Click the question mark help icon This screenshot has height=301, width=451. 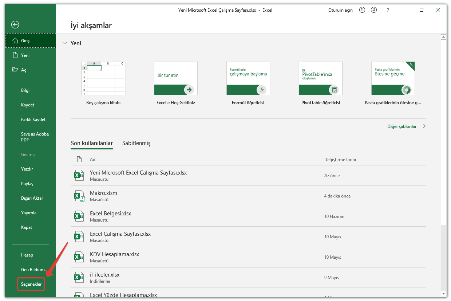click(388, 10)
